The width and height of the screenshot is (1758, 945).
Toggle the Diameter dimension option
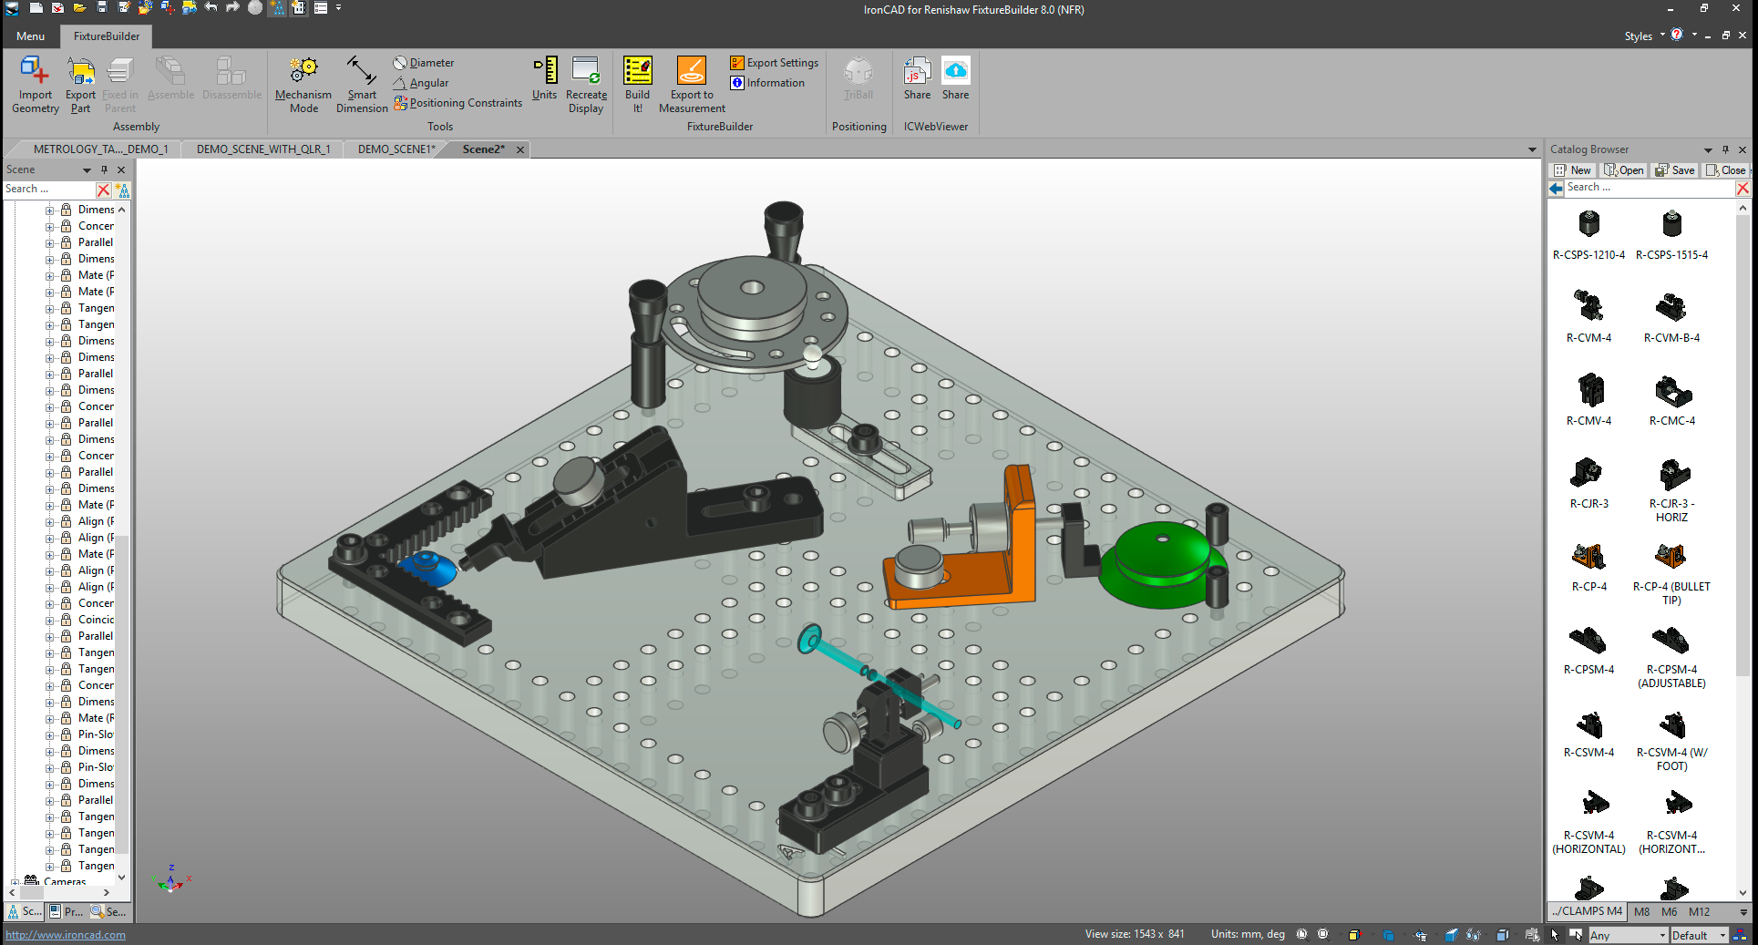pos(423,62)
